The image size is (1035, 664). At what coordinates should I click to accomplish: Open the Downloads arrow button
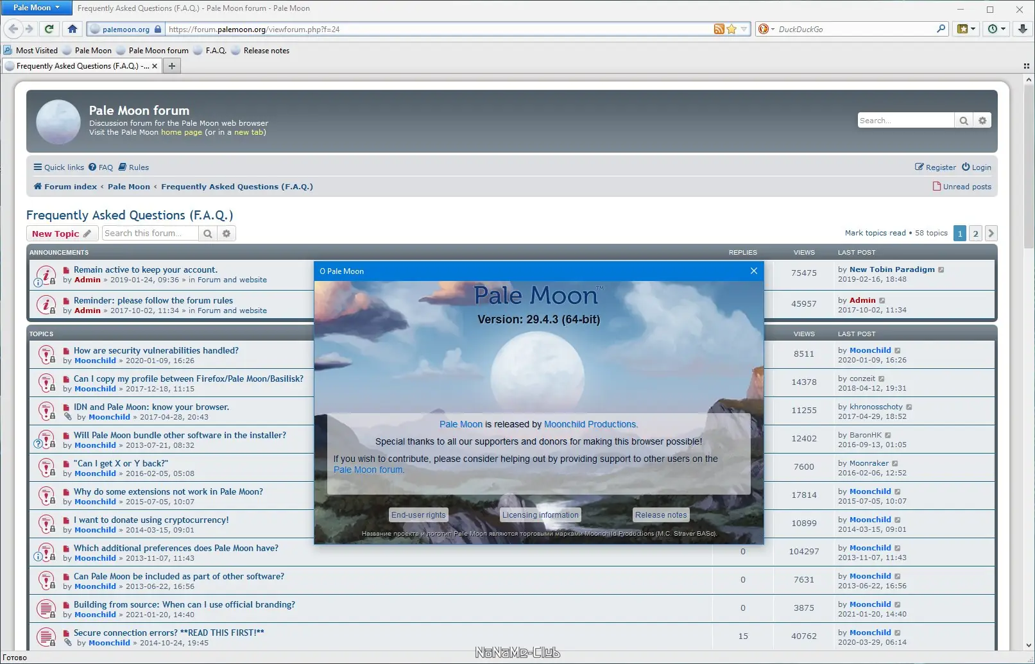(x=1023, y=29)
